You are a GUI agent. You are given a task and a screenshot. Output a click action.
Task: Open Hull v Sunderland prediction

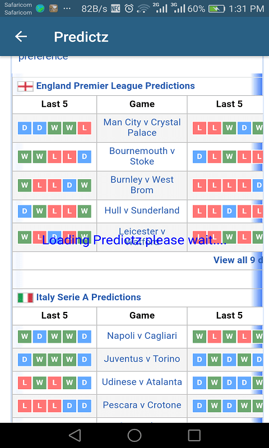point(142,211)
